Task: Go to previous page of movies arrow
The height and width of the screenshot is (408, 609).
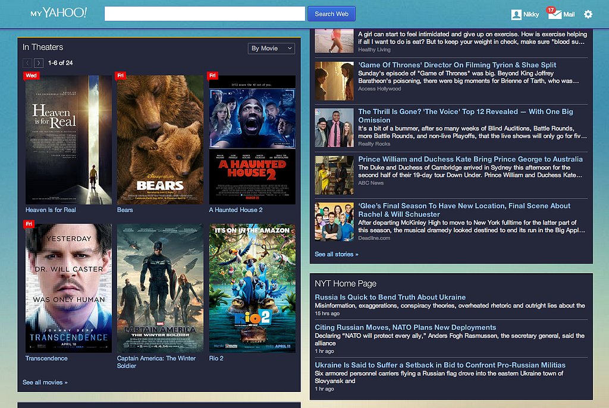Action: click(x=27, y=63)
